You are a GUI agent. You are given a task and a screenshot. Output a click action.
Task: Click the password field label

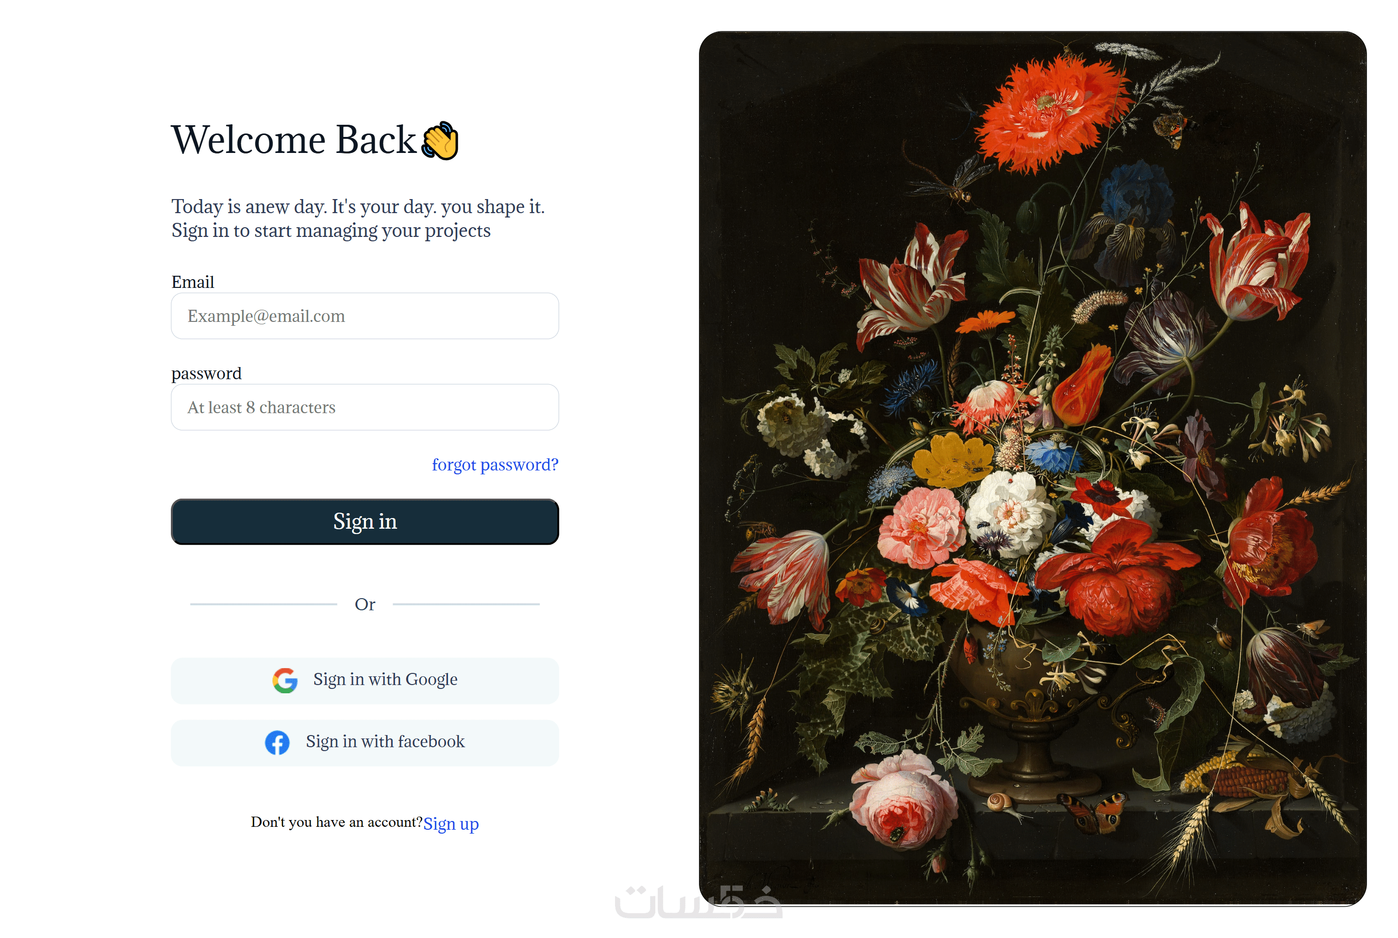tap(206, 373)
